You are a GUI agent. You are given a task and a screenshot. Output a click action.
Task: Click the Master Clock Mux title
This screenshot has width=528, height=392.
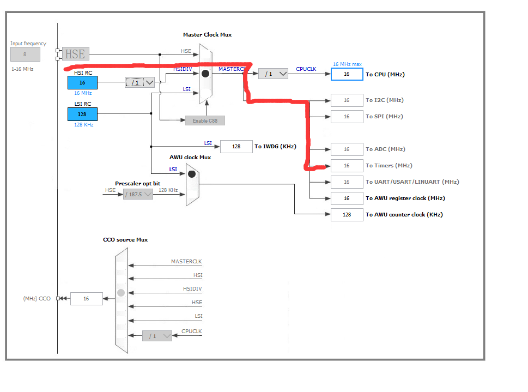[208, 35]
